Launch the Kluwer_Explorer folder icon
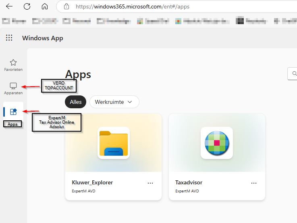This screenshot has height=223, width=297. 113,143
